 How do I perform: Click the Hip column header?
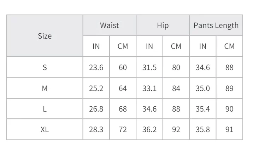pos(163,26)
